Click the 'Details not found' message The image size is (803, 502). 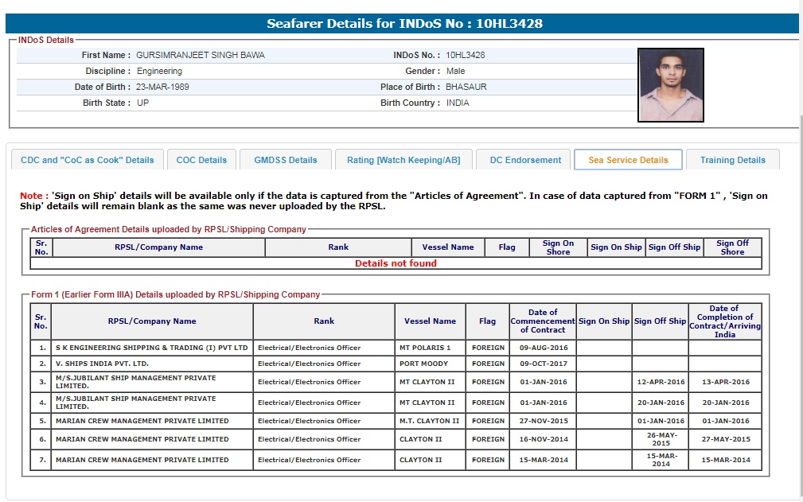pyautogui.click(x=396, y=263)
